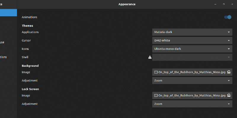This screenshot has height=118, width=237.
Task: Open the Background Adjustment dropdown
Action: tap(192, 81)
